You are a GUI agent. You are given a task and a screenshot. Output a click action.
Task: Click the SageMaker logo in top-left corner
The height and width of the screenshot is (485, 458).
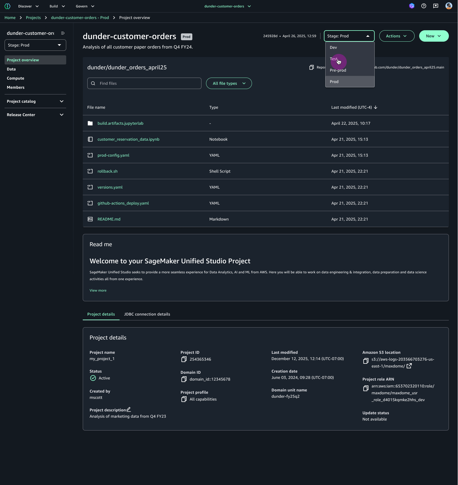[7, 6]
